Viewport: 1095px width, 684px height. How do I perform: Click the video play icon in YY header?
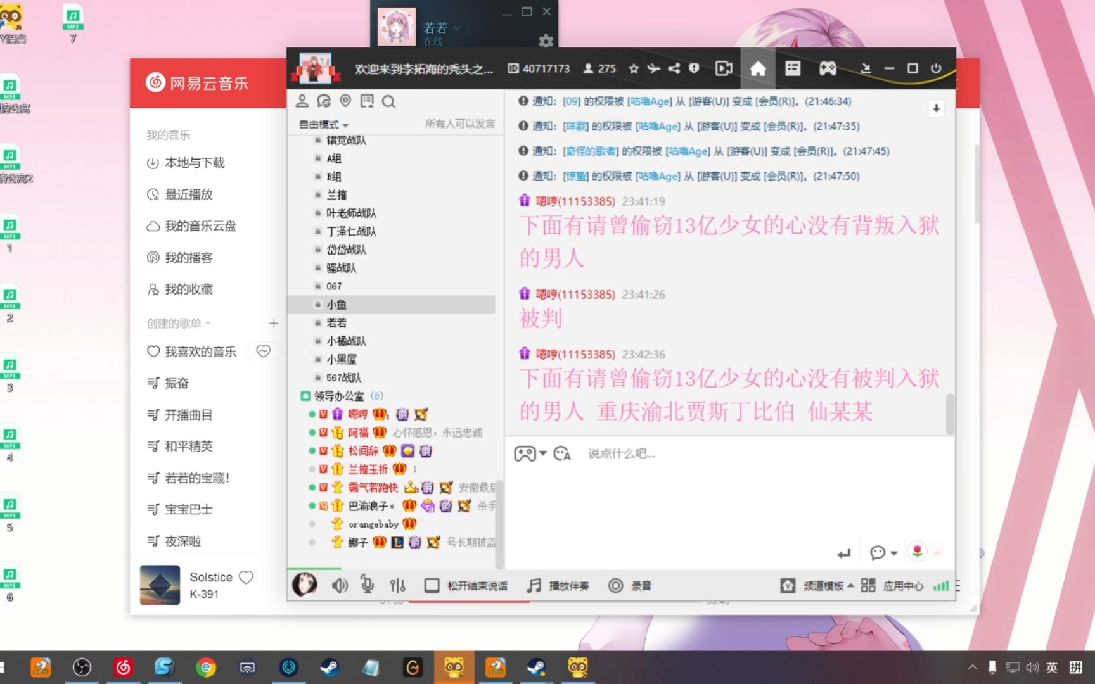click(x=724, y=68)
